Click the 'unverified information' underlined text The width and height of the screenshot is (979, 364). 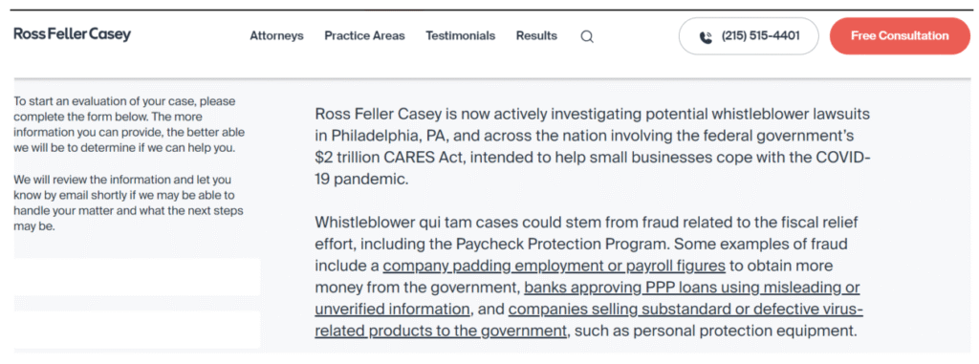click(392, 309)
